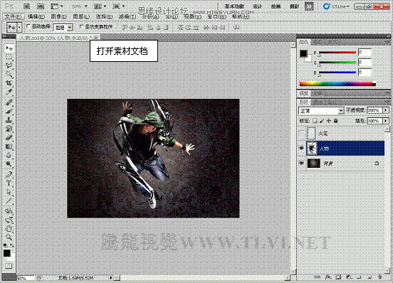Toggle lock image pixels brush icon
This screenshot has width=393, height=283.
coord(322,121)
